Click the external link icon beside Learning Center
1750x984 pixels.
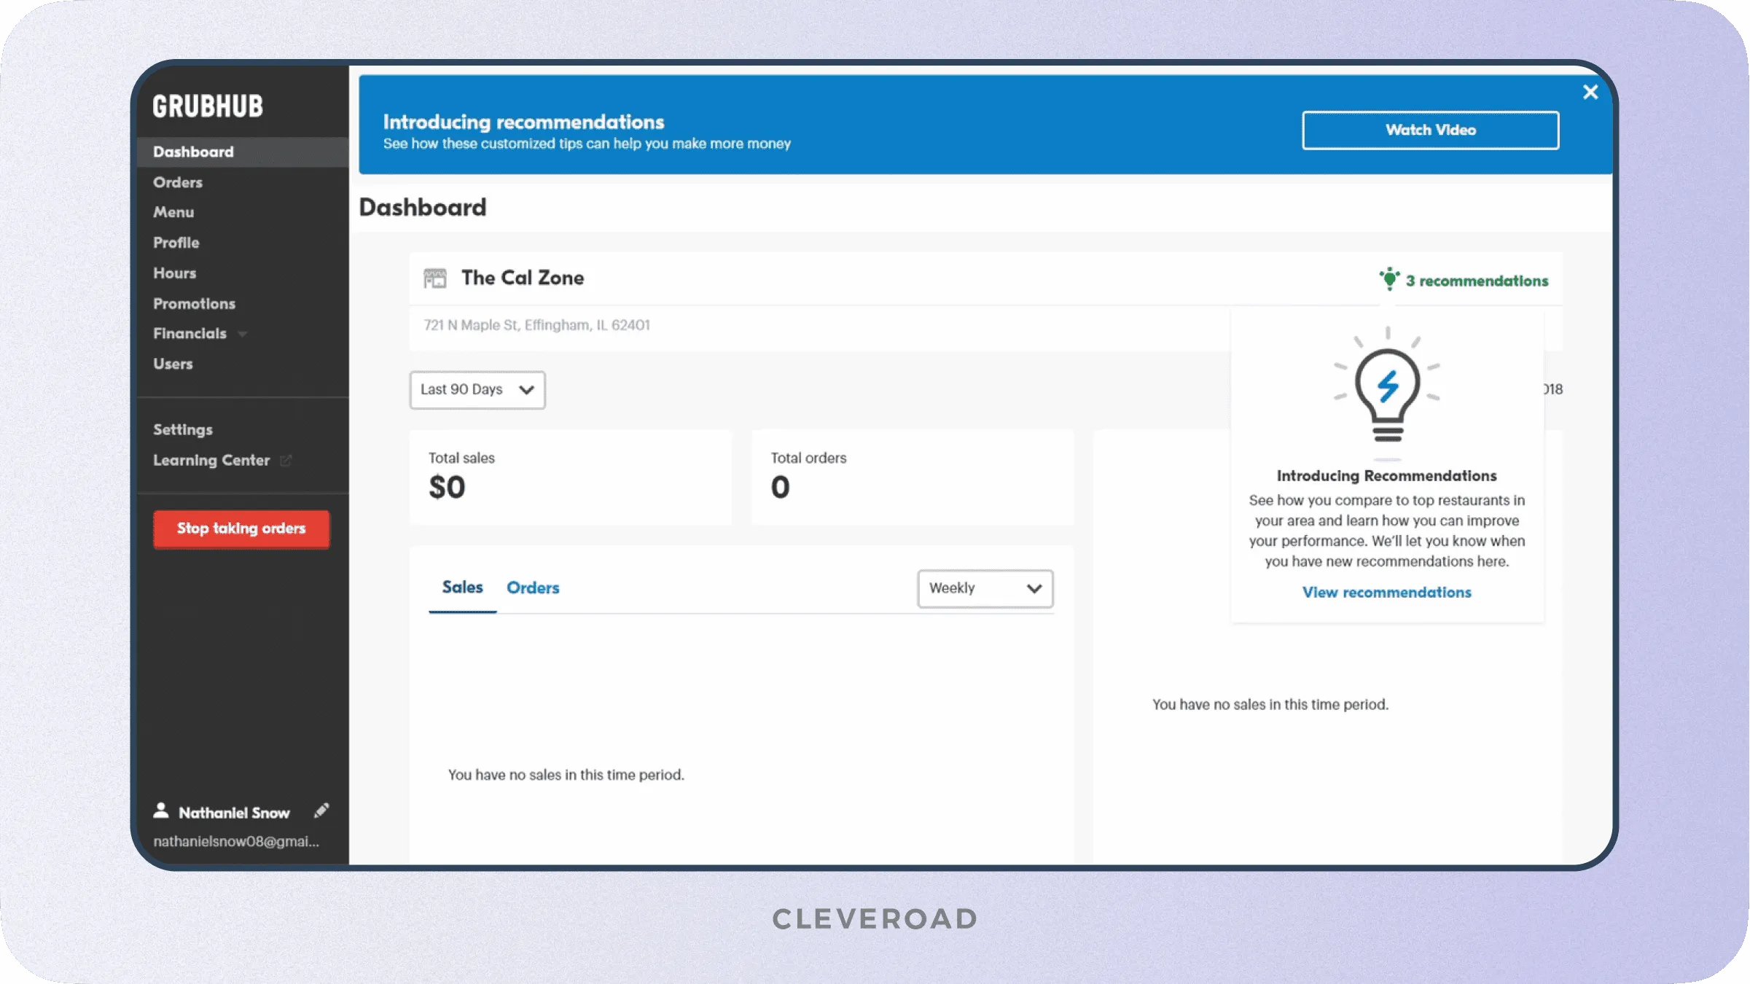point(286,460)
